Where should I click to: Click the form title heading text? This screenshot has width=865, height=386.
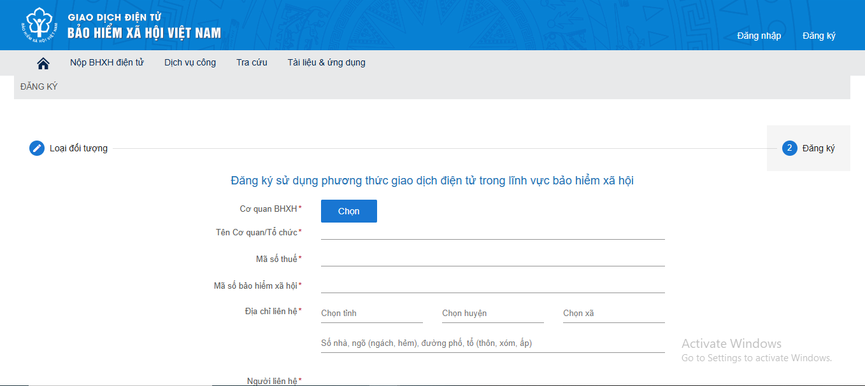pyautogui.click(x=432, y=181)
